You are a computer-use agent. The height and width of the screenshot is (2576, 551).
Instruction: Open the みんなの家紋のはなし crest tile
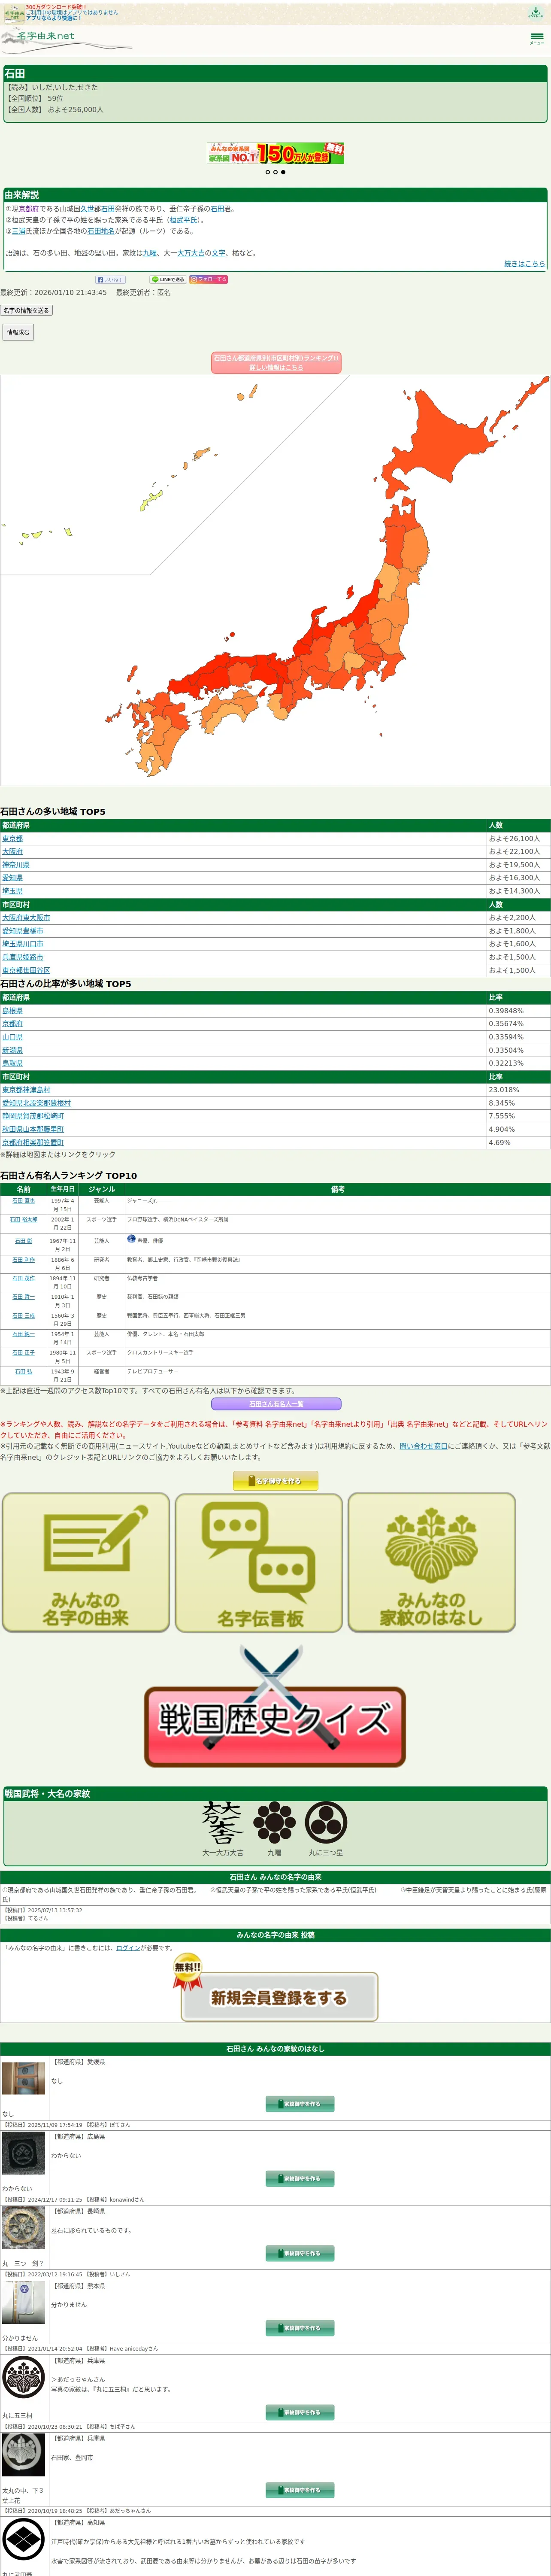point(432,1563)
